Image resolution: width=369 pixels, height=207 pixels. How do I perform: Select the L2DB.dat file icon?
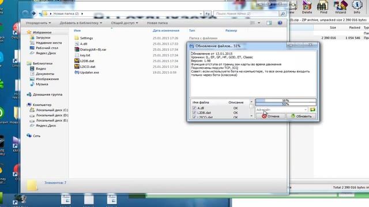click(77, 61)
